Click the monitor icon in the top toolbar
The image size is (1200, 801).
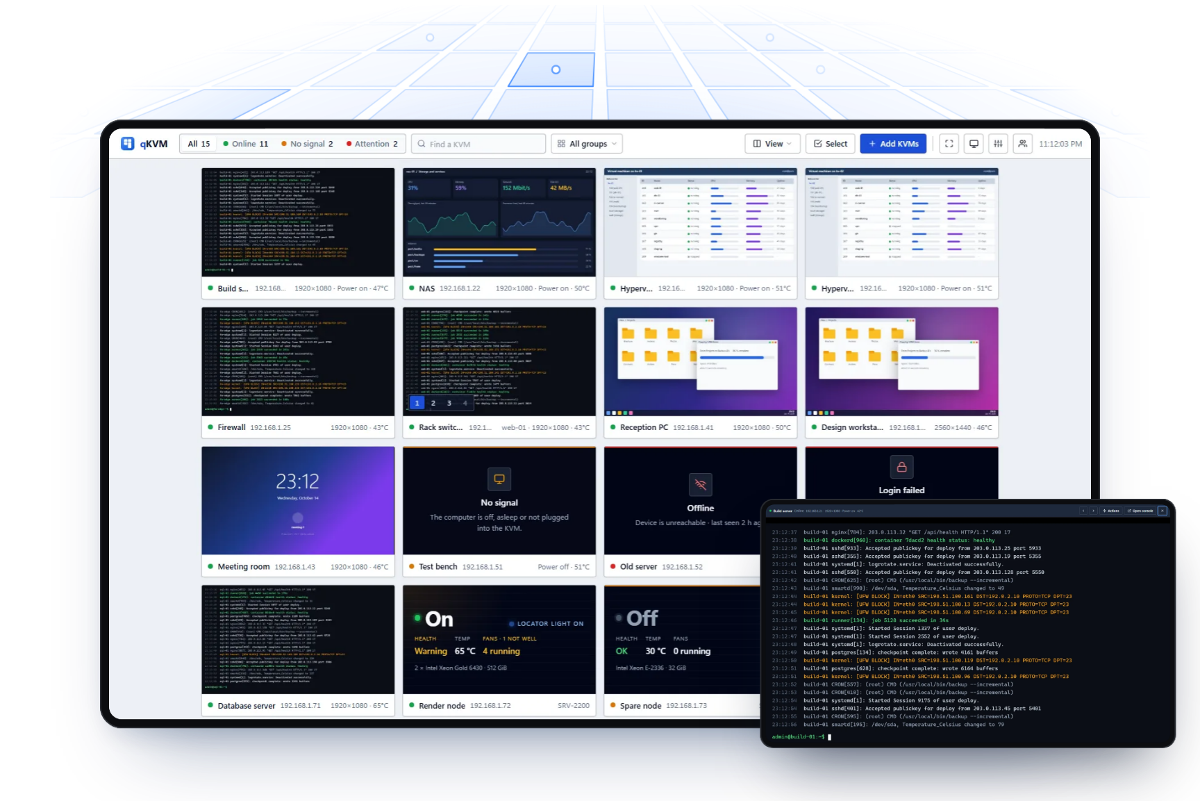[x=974, y=144]
